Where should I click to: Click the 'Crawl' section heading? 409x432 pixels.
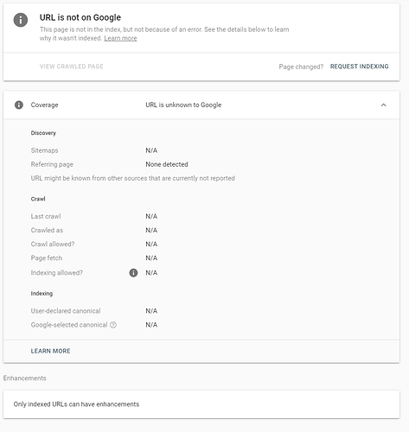click(x=38, y=199)
